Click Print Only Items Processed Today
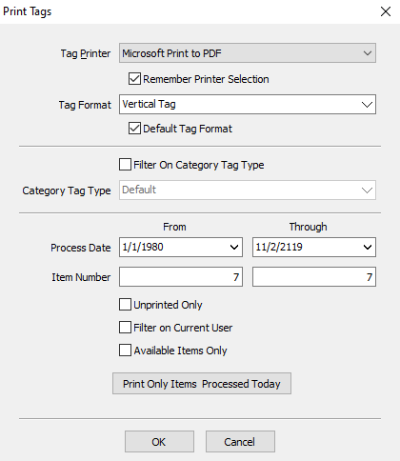Viewport: 400px width, 461px height. pyautogui.click(x=202, y=384)
